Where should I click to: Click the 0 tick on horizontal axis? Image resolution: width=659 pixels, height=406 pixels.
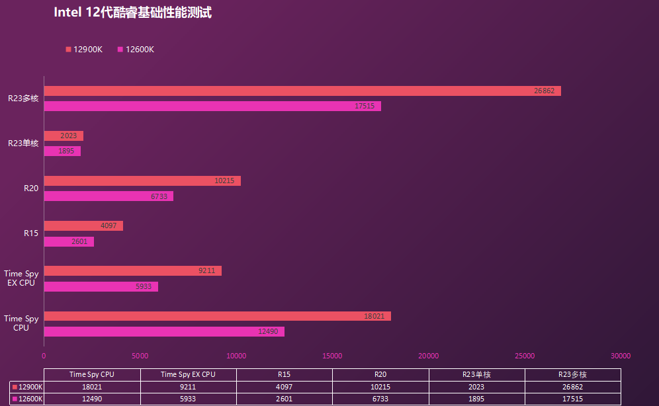44,356
